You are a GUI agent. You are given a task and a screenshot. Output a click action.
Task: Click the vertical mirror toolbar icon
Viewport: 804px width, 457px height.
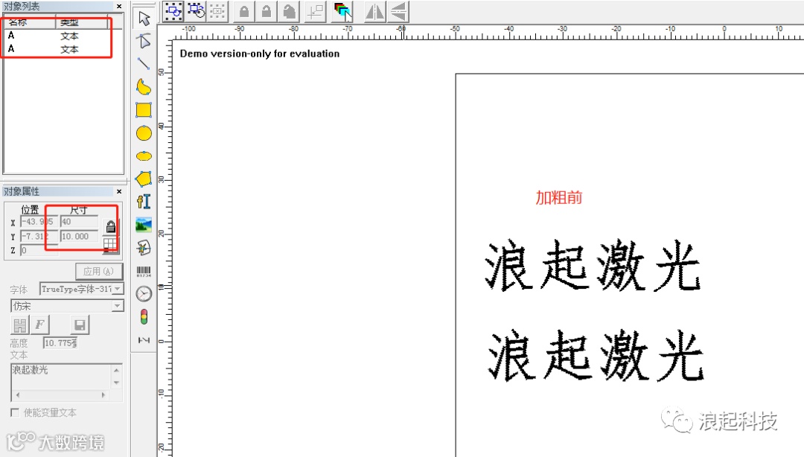coord(398,11)
